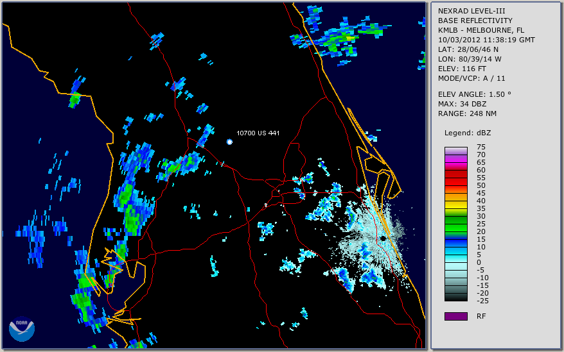This screenshot has height=352, width=564.
Task: Click the NOAA logo emblem
Action: pos(22,329)
